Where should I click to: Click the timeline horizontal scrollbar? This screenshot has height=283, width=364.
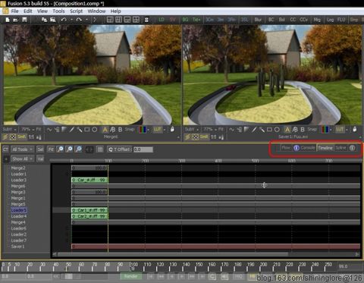coord(173,254)
